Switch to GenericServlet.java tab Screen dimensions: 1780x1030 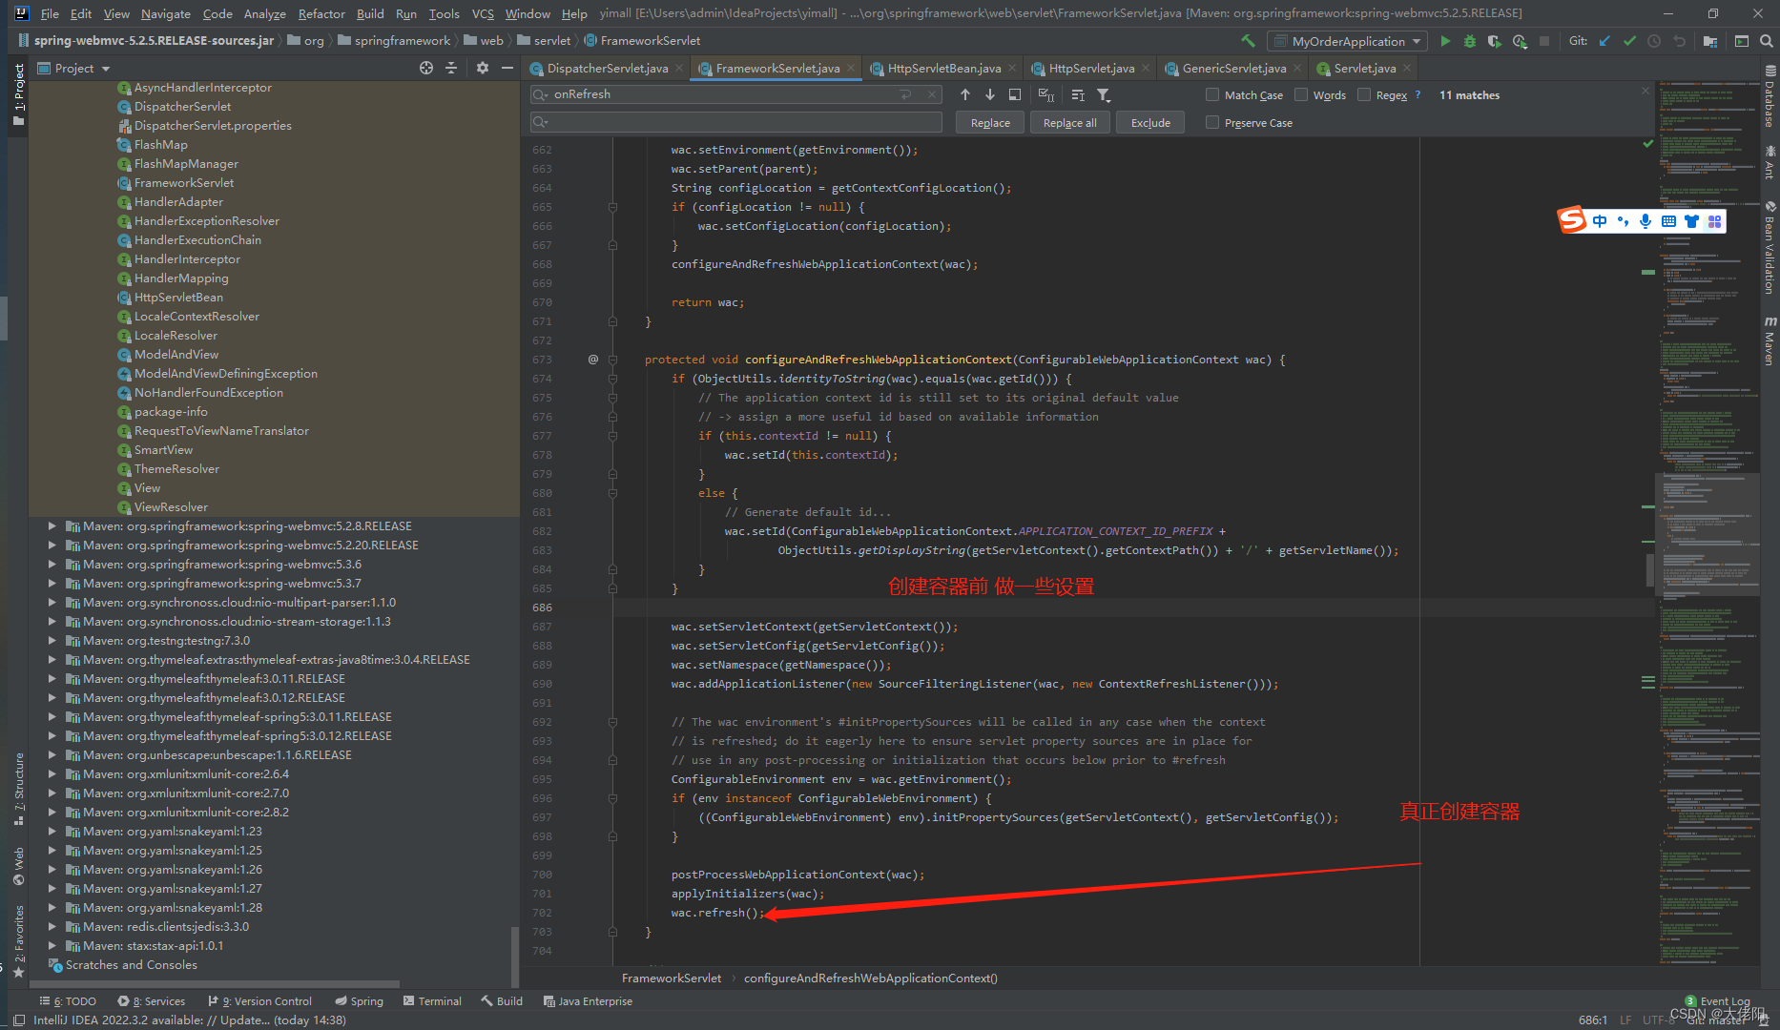click(1234, 68)
